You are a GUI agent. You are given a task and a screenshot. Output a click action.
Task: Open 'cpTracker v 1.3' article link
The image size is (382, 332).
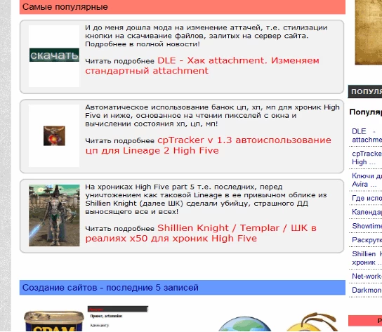[x=208, y=145]
